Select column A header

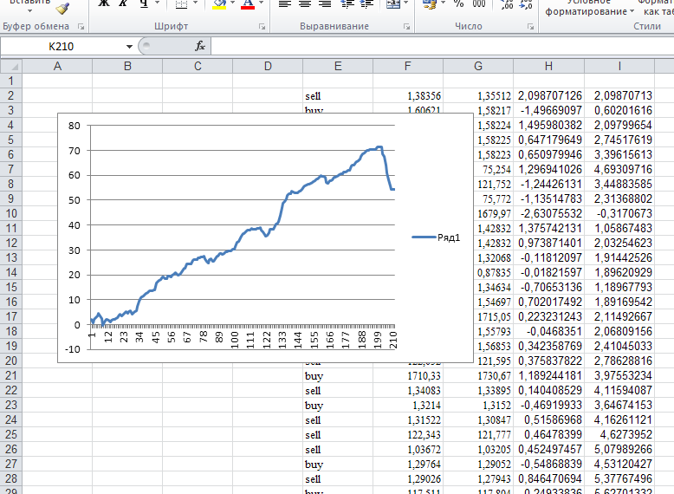click(57, 66)
